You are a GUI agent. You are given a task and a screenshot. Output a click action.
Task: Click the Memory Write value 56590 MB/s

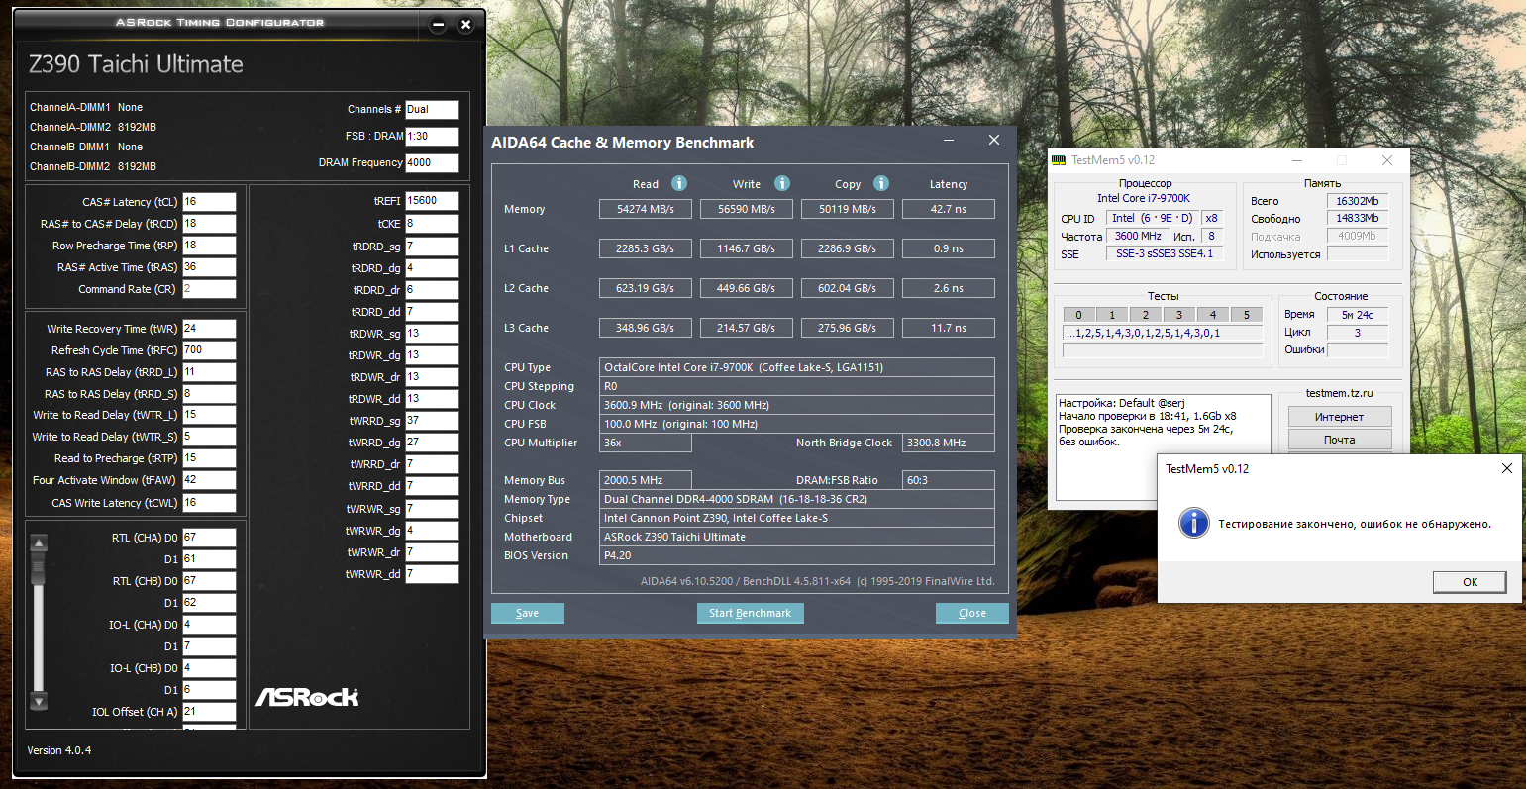tap(747, 209)
